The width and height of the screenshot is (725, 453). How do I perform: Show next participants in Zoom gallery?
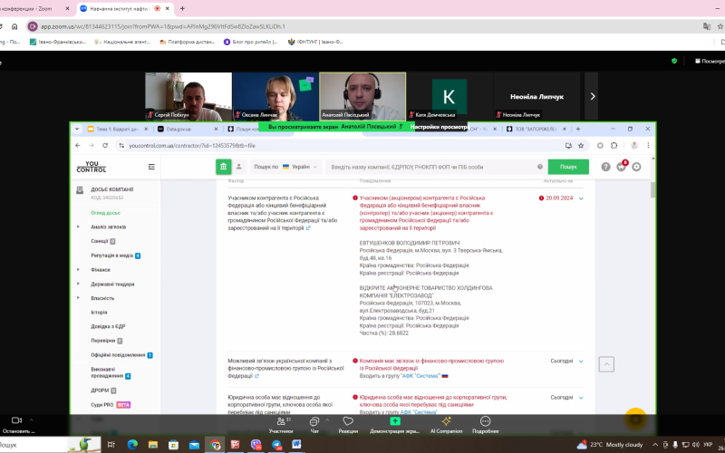pos(592,96)
